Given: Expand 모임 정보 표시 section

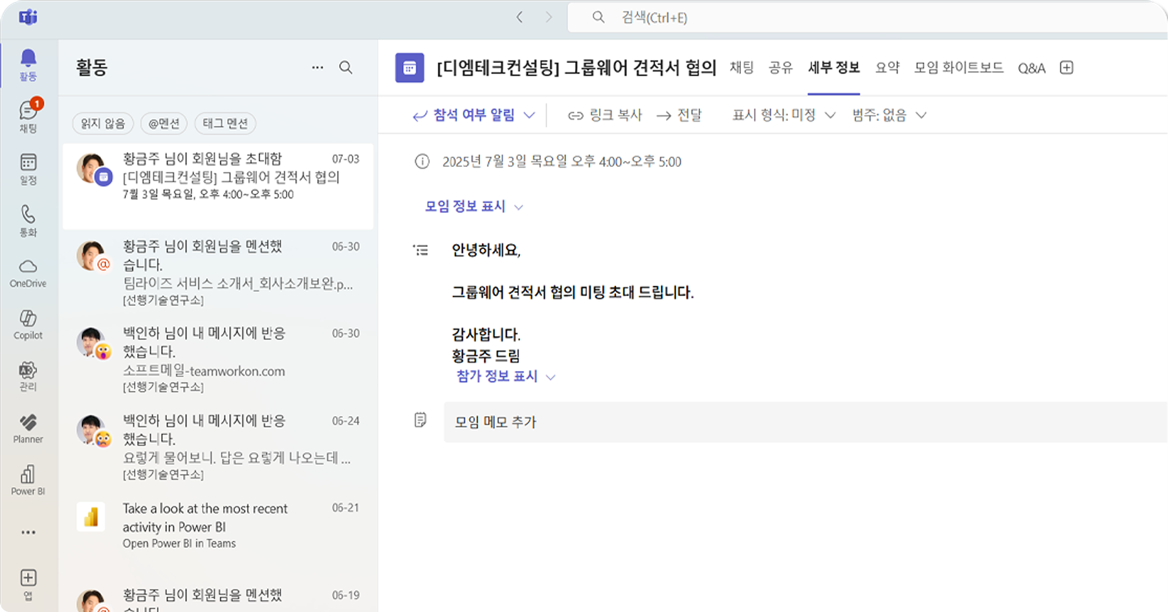Looking at the screenshot, I should coord(474,207).
